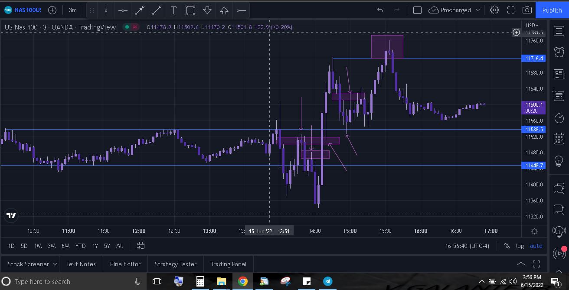569x290 pixels.
Task: Open the Trading Panel tab
Action: click(229, 264)
